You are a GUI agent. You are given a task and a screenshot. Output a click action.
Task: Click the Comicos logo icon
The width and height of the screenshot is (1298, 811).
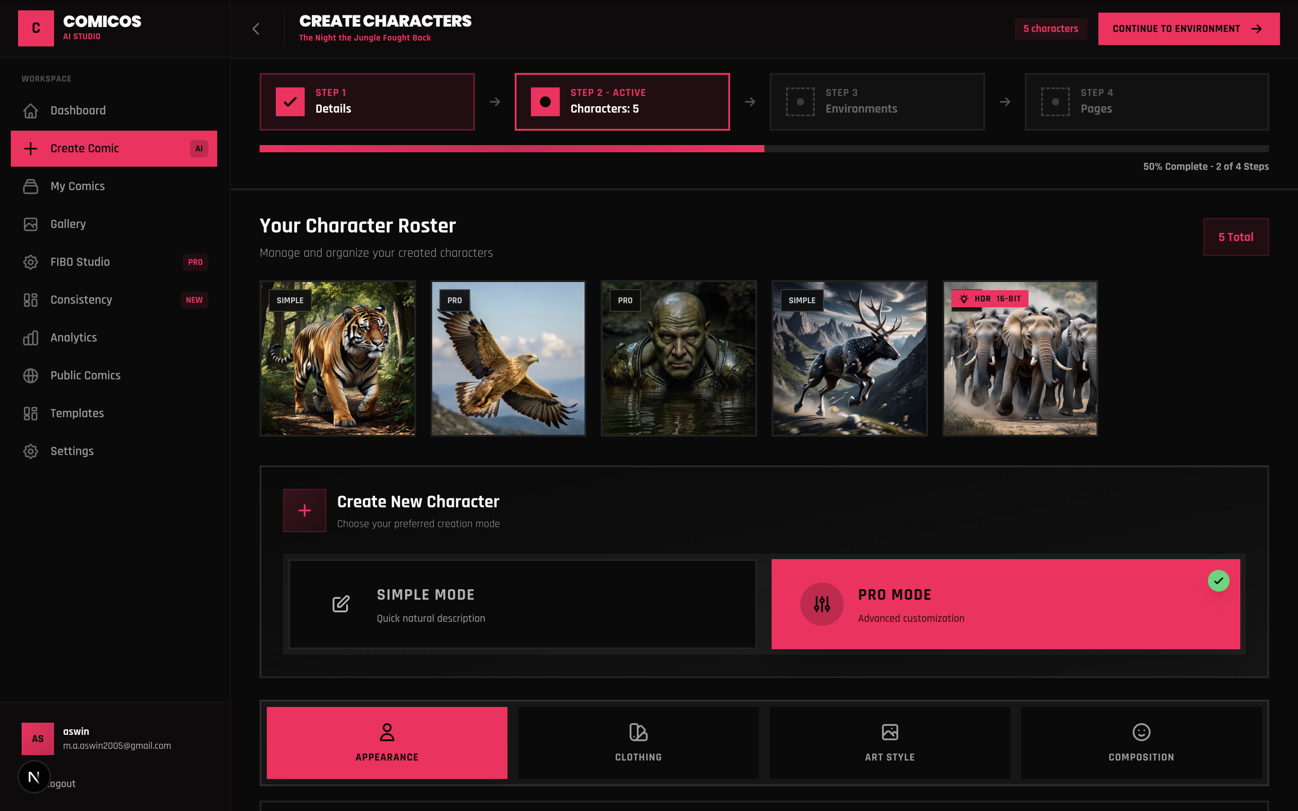coord(36,28)
